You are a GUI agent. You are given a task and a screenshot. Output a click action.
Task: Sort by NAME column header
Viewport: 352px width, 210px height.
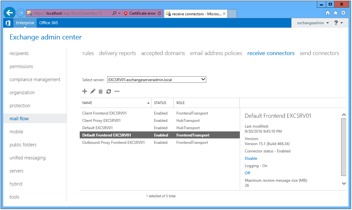coord(115,103)
